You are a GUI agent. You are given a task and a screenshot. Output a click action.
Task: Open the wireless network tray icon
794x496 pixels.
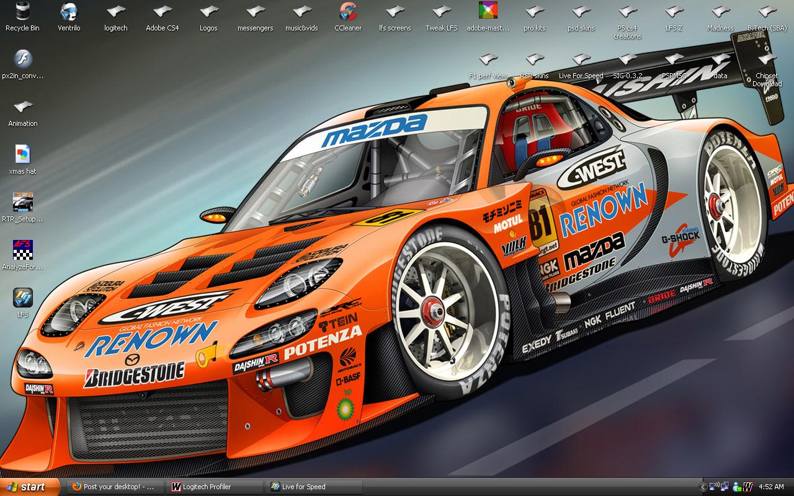714,487
